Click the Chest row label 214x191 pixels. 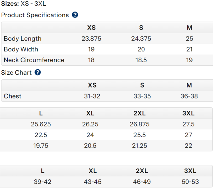[13, 96]
